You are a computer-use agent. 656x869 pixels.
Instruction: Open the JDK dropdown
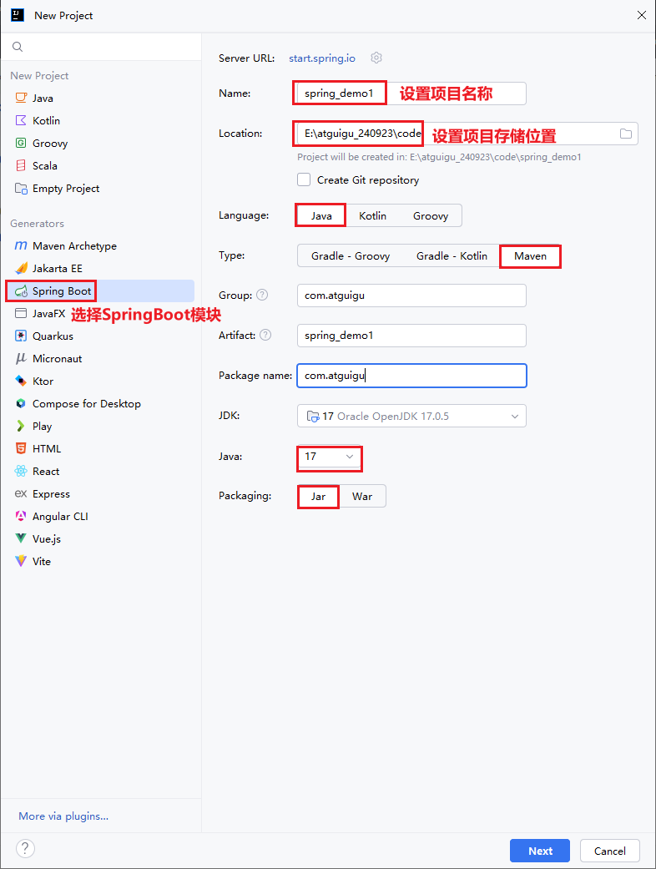click(411, 417)
